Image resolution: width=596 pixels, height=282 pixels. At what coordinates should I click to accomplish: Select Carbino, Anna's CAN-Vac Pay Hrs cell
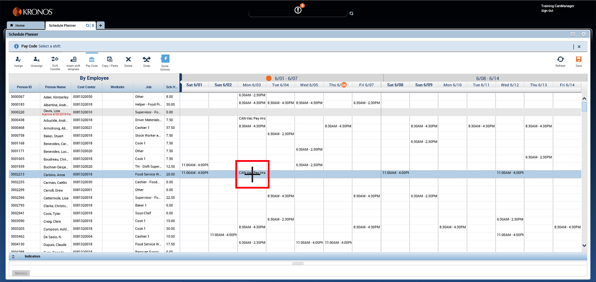pos(252,173)
